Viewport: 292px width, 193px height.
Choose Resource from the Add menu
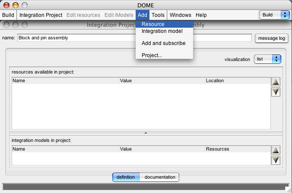pos(164,24)
